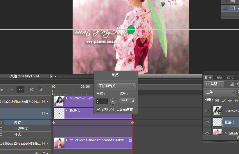Open the 平移和缩放 motion dropdown
The height and width of the screenshot is (154, 239).
116,86
